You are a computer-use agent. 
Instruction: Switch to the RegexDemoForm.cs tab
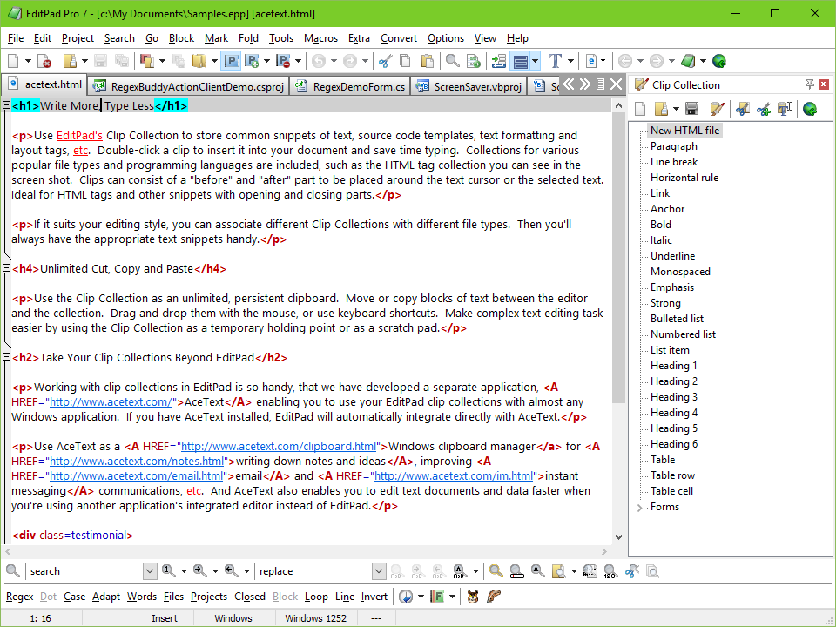[350, 86]
